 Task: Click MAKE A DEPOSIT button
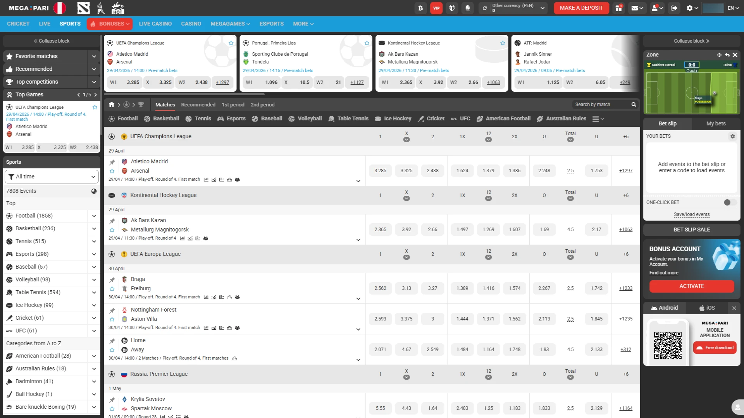click(x=581, y=8)
